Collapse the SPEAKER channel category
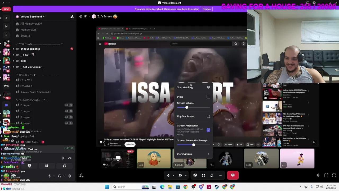The image size is (339, 191). [37, 75]
